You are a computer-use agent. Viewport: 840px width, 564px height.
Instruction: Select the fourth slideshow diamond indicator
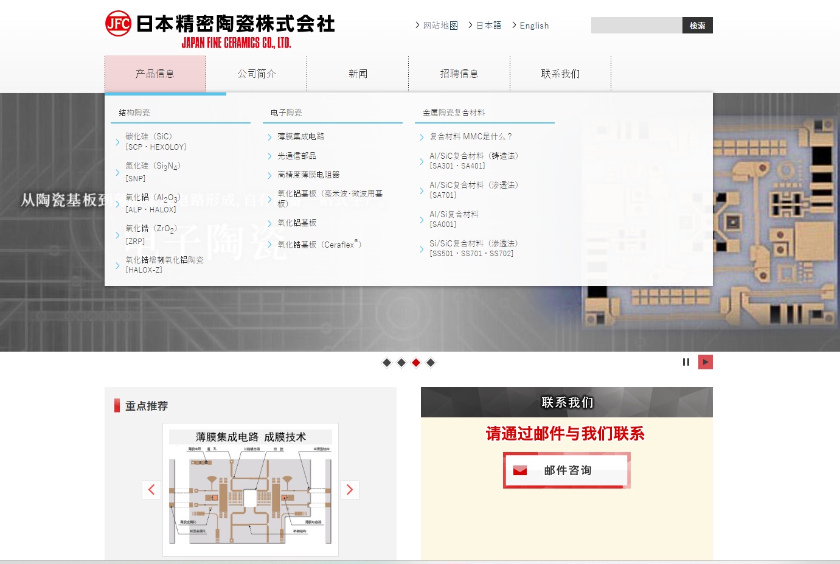tap(431, 363)
